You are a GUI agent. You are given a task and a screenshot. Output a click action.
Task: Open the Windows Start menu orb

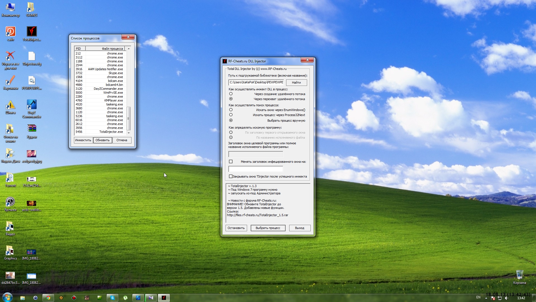tap(7, 297)
